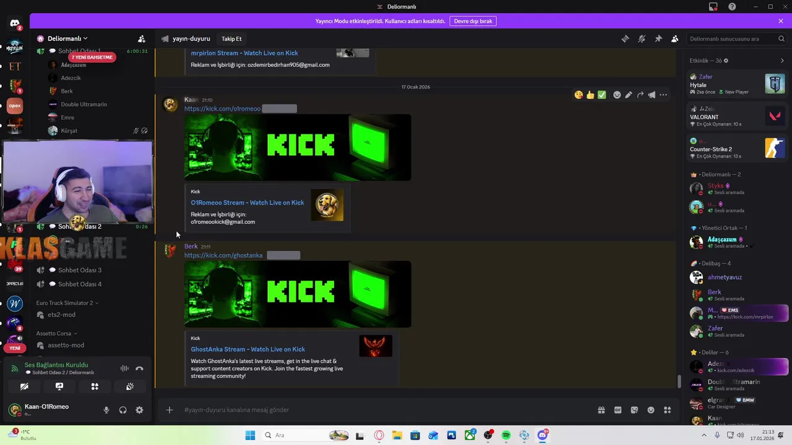The image size is (792, 445).
Task: Toggle microphone mute in user panel
Action: pyautogui.click(x=106, y=410)
